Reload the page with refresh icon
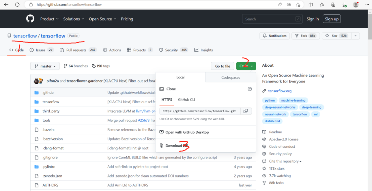The width and height of the screenshot is (372, 191). pos(17,4)
